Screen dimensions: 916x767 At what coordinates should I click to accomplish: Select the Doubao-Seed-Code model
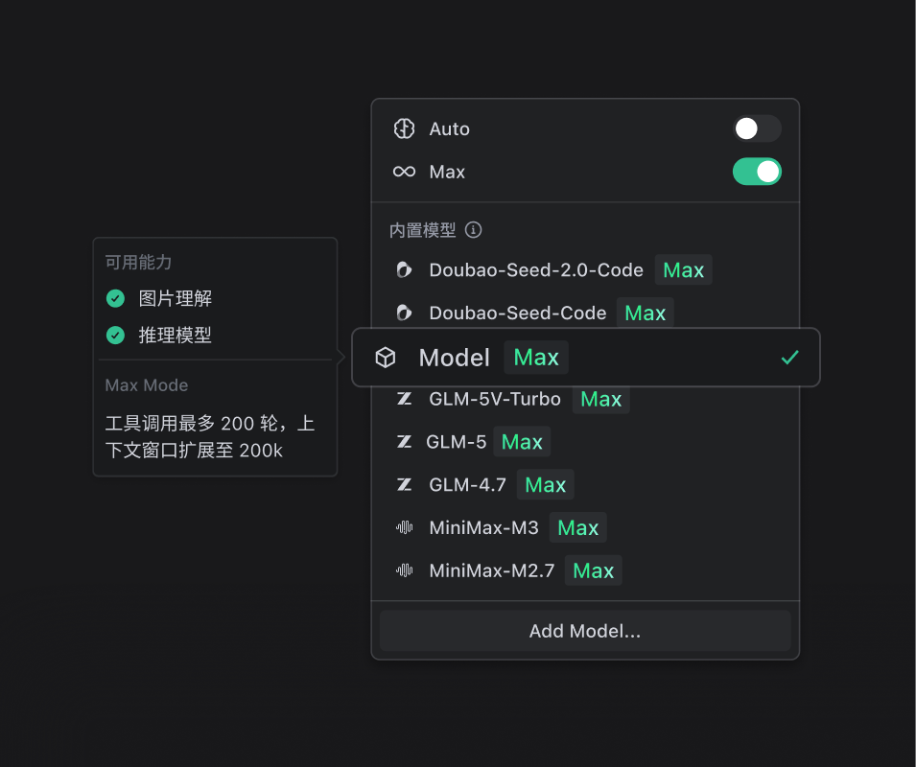click(585, 313)
